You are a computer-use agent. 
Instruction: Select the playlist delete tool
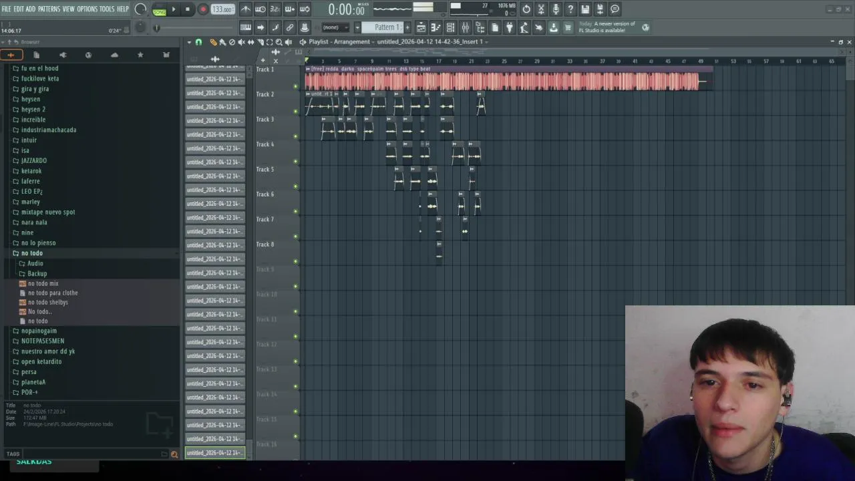232,42
